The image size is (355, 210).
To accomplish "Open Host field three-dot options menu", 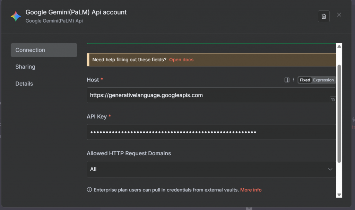I will point(294,80).
